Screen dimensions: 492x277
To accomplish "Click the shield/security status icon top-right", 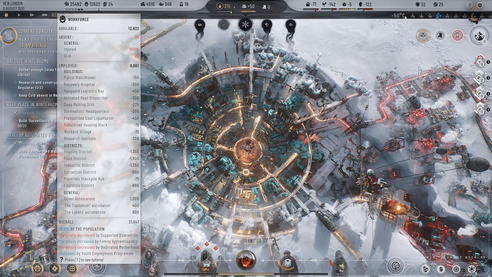I will 418,4.
